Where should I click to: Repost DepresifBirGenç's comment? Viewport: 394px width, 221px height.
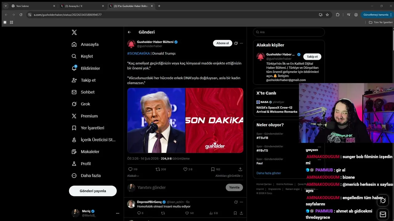pyautogui.click(x=163, y=213)
